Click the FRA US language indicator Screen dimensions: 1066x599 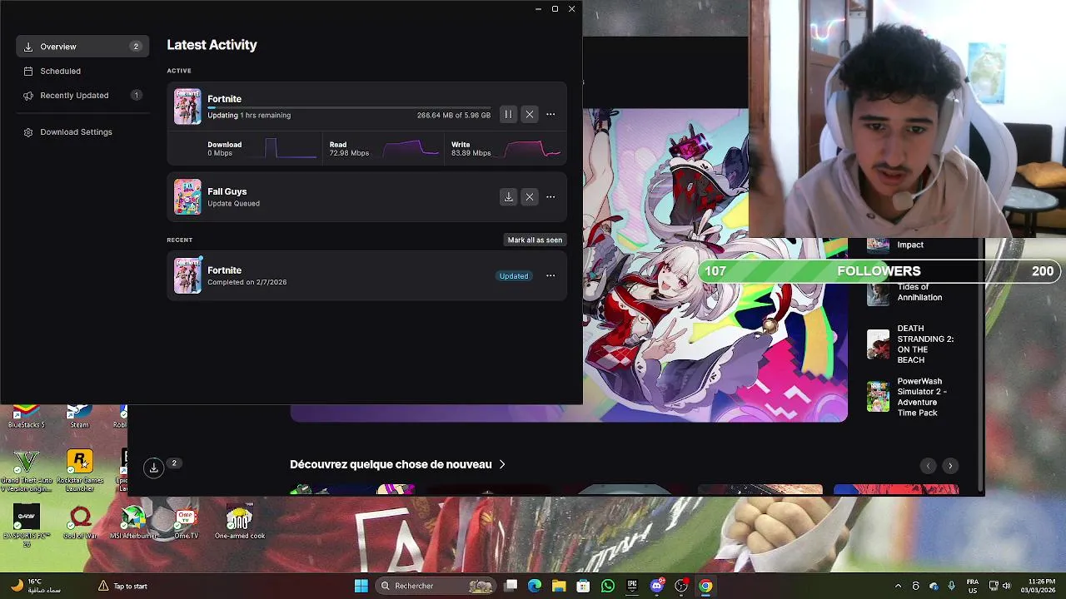tap(973, 586)
